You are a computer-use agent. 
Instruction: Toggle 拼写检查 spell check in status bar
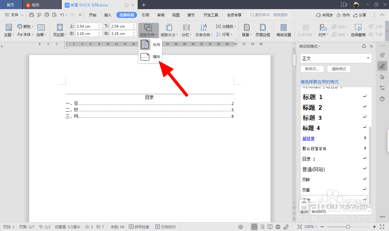tap(139, 227)
